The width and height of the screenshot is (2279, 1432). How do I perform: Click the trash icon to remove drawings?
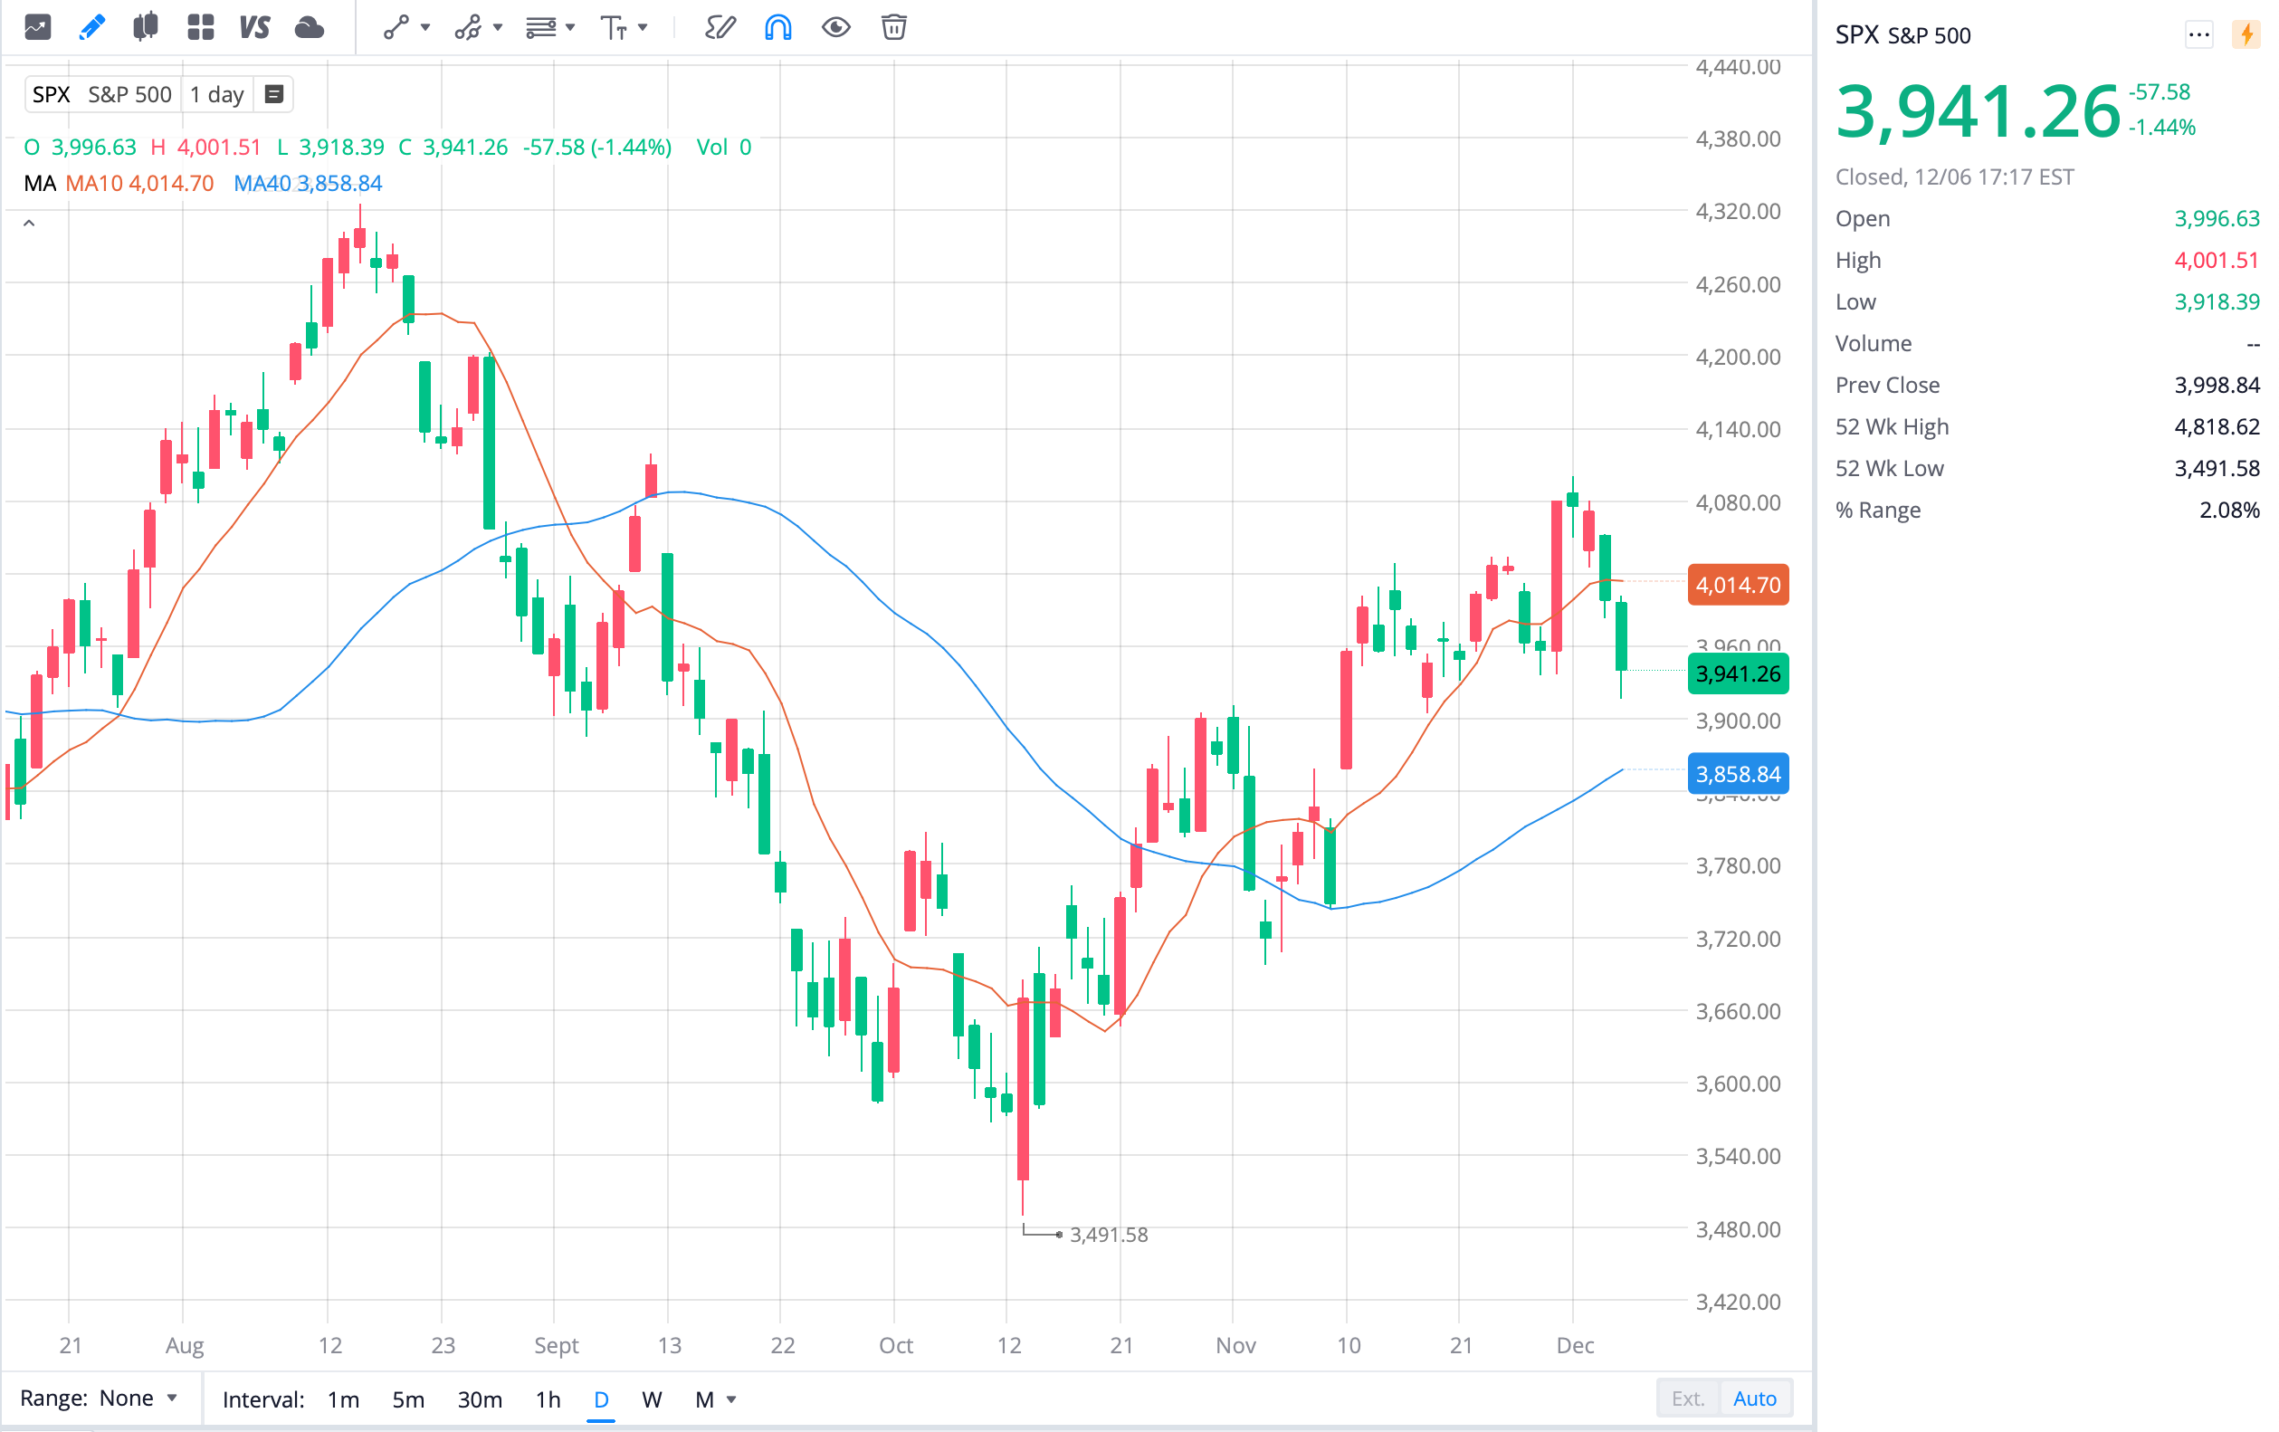pyautogui.click(x=893, y=27)
